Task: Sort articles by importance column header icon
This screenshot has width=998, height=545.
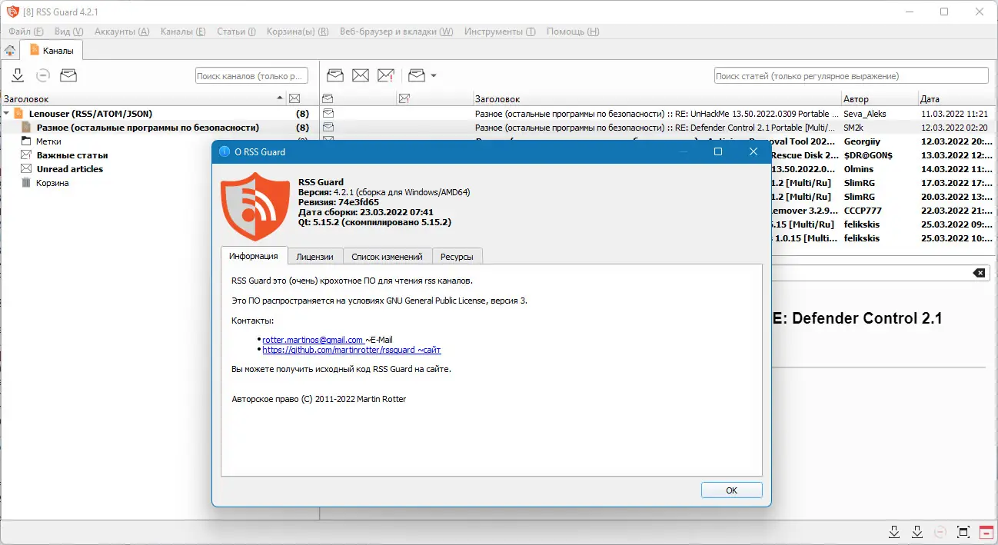Action: [x=404, y=99]
